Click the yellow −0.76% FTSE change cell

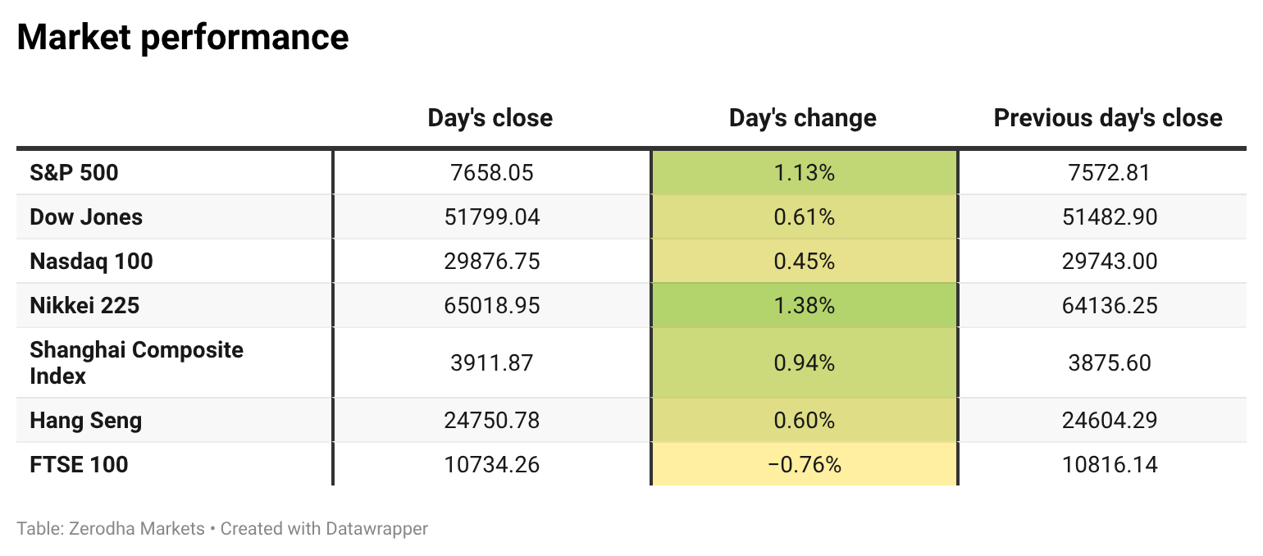pos(804,464)
